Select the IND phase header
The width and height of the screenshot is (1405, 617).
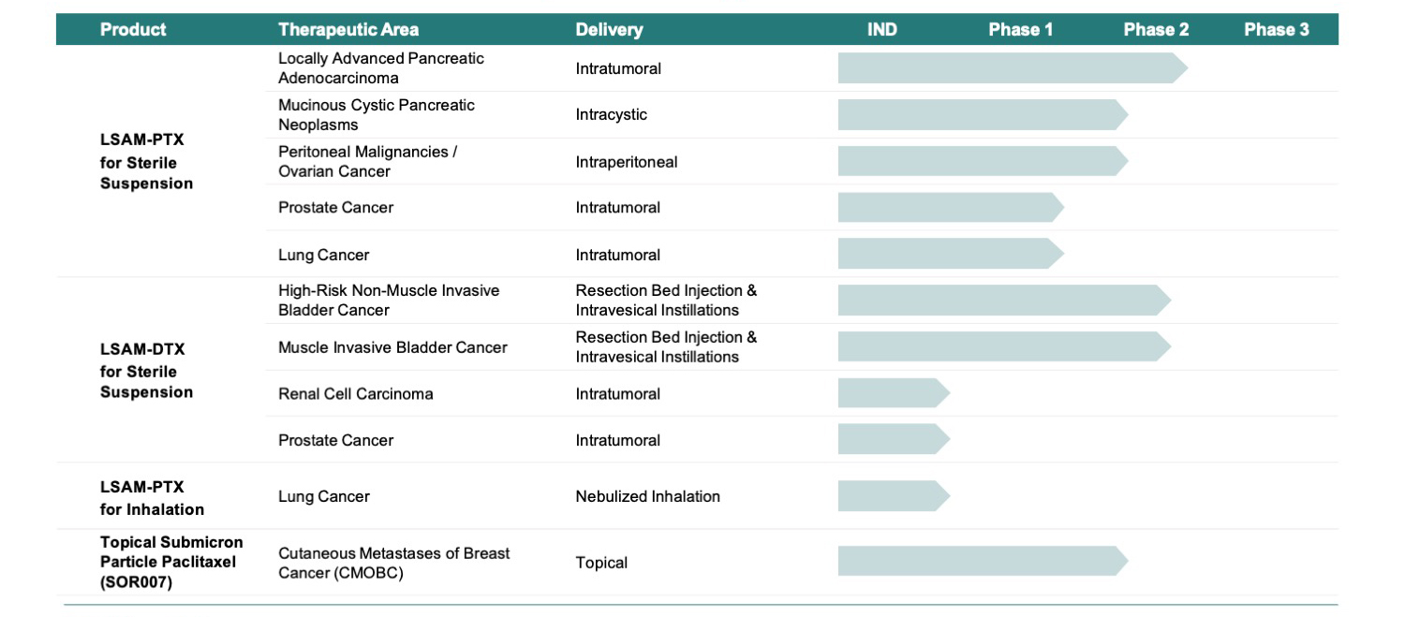tap(882, 30)
